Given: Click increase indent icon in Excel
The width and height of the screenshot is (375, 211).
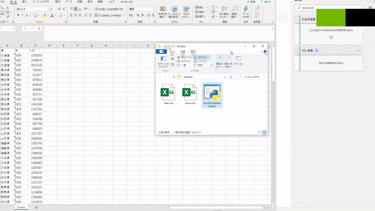Looking at the screenshot, I should point(90,15).
